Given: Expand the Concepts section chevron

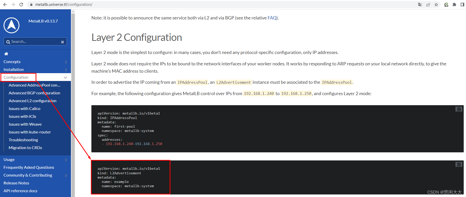Looking at the screenshot, I should [x=66, y=62].
